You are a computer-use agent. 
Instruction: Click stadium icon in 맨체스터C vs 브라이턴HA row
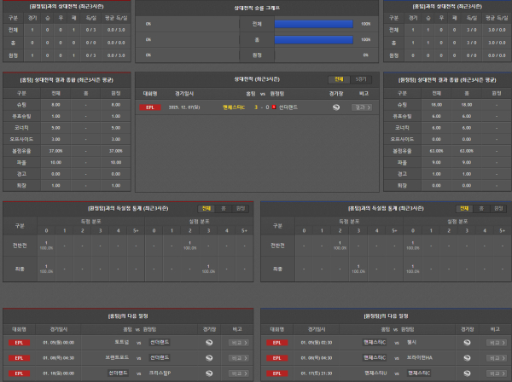[x=466, y=357]
